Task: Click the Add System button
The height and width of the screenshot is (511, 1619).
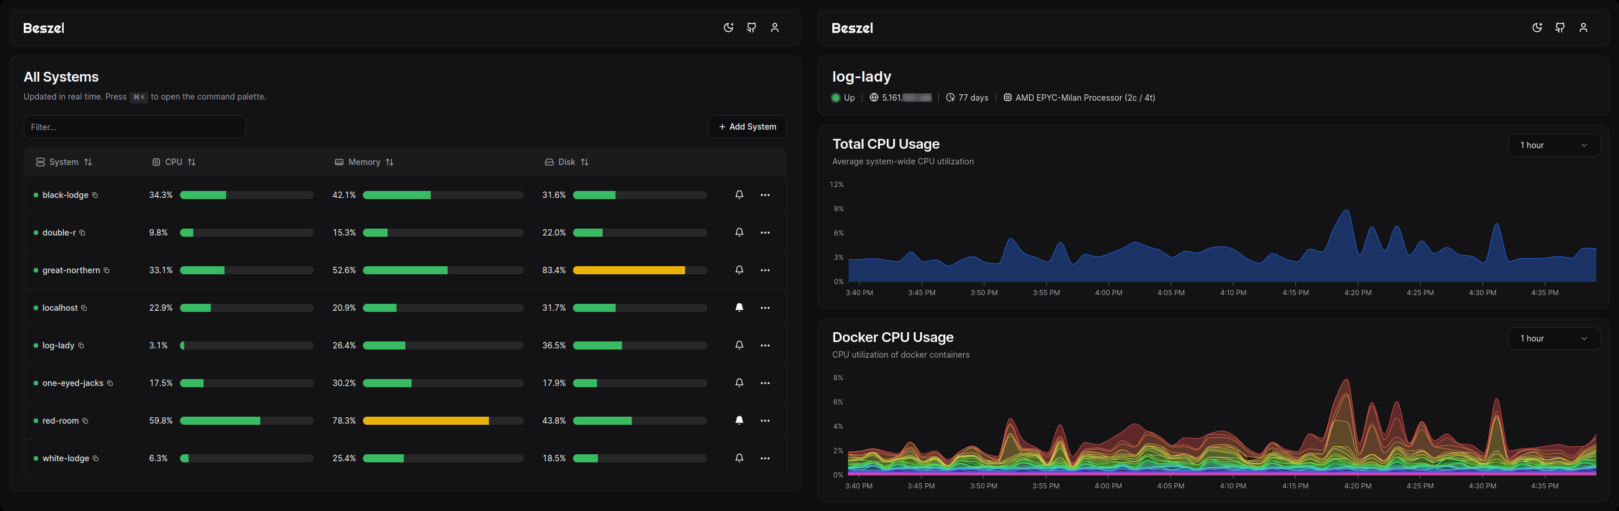Action: pyautogui.click(x=747, y=127)
